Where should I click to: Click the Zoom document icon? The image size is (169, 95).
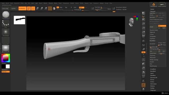(x=143, y=24)
